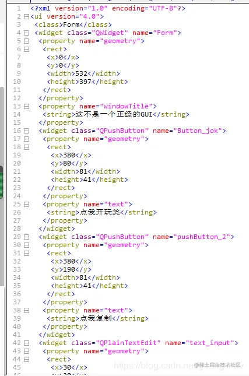The image size is (249, 376).
Task: Click the </widget> closing tag on line 28
Action: click(57, 229)
